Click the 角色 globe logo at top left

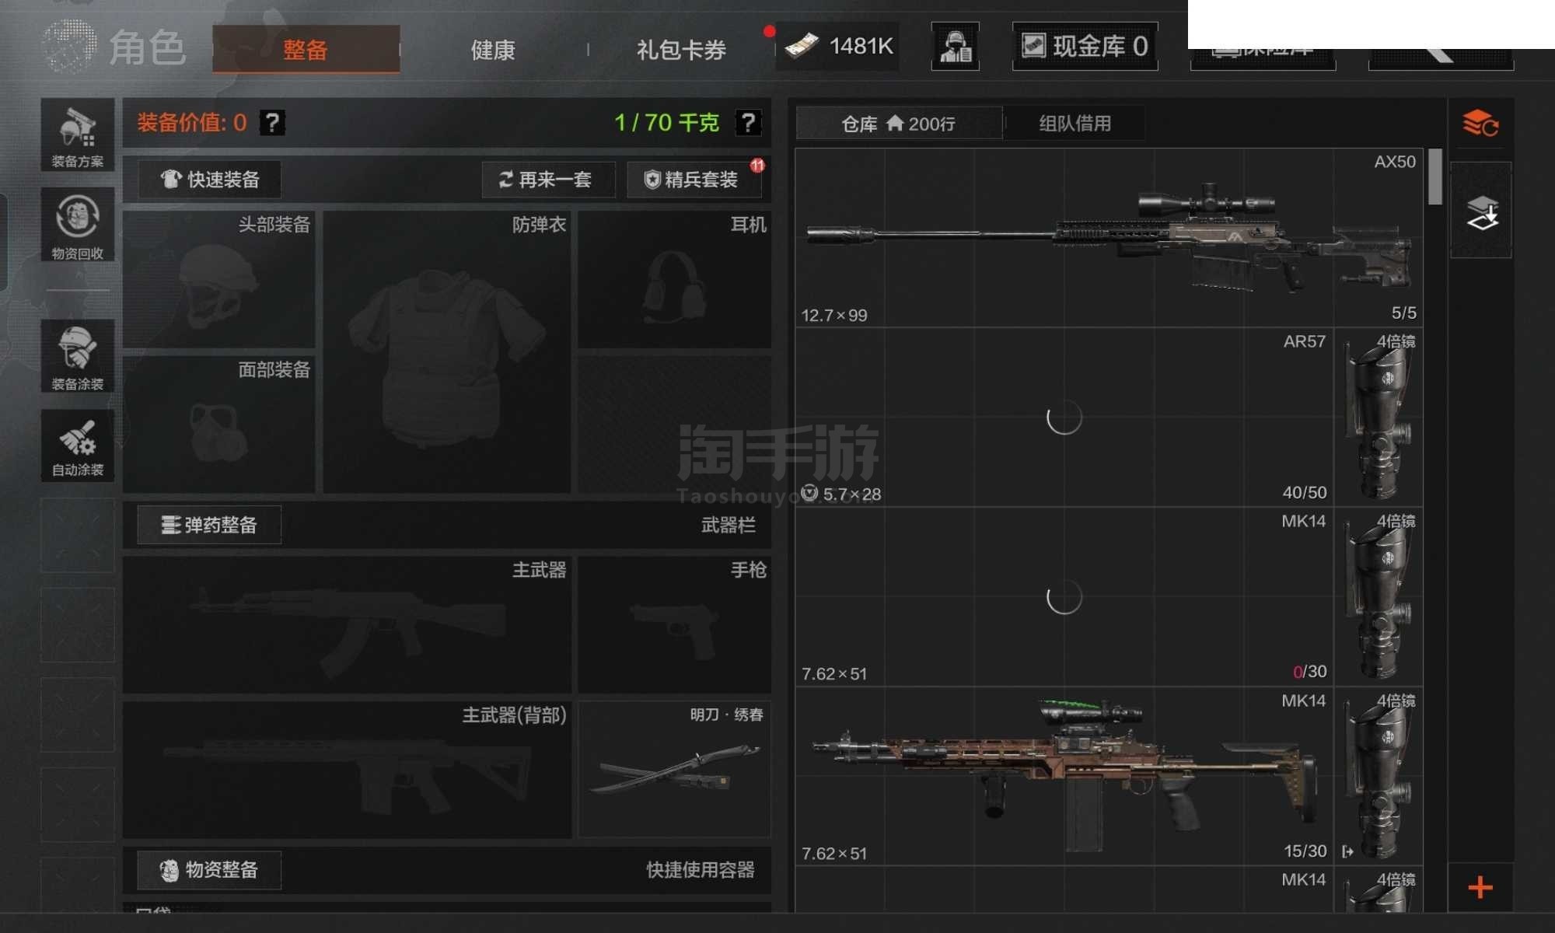coord(70,46)
